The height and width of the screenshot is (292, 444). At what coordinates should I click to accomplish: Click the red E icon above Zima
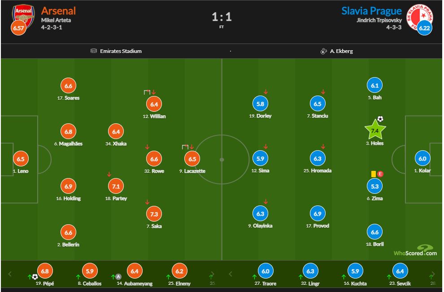pos(380,174)
